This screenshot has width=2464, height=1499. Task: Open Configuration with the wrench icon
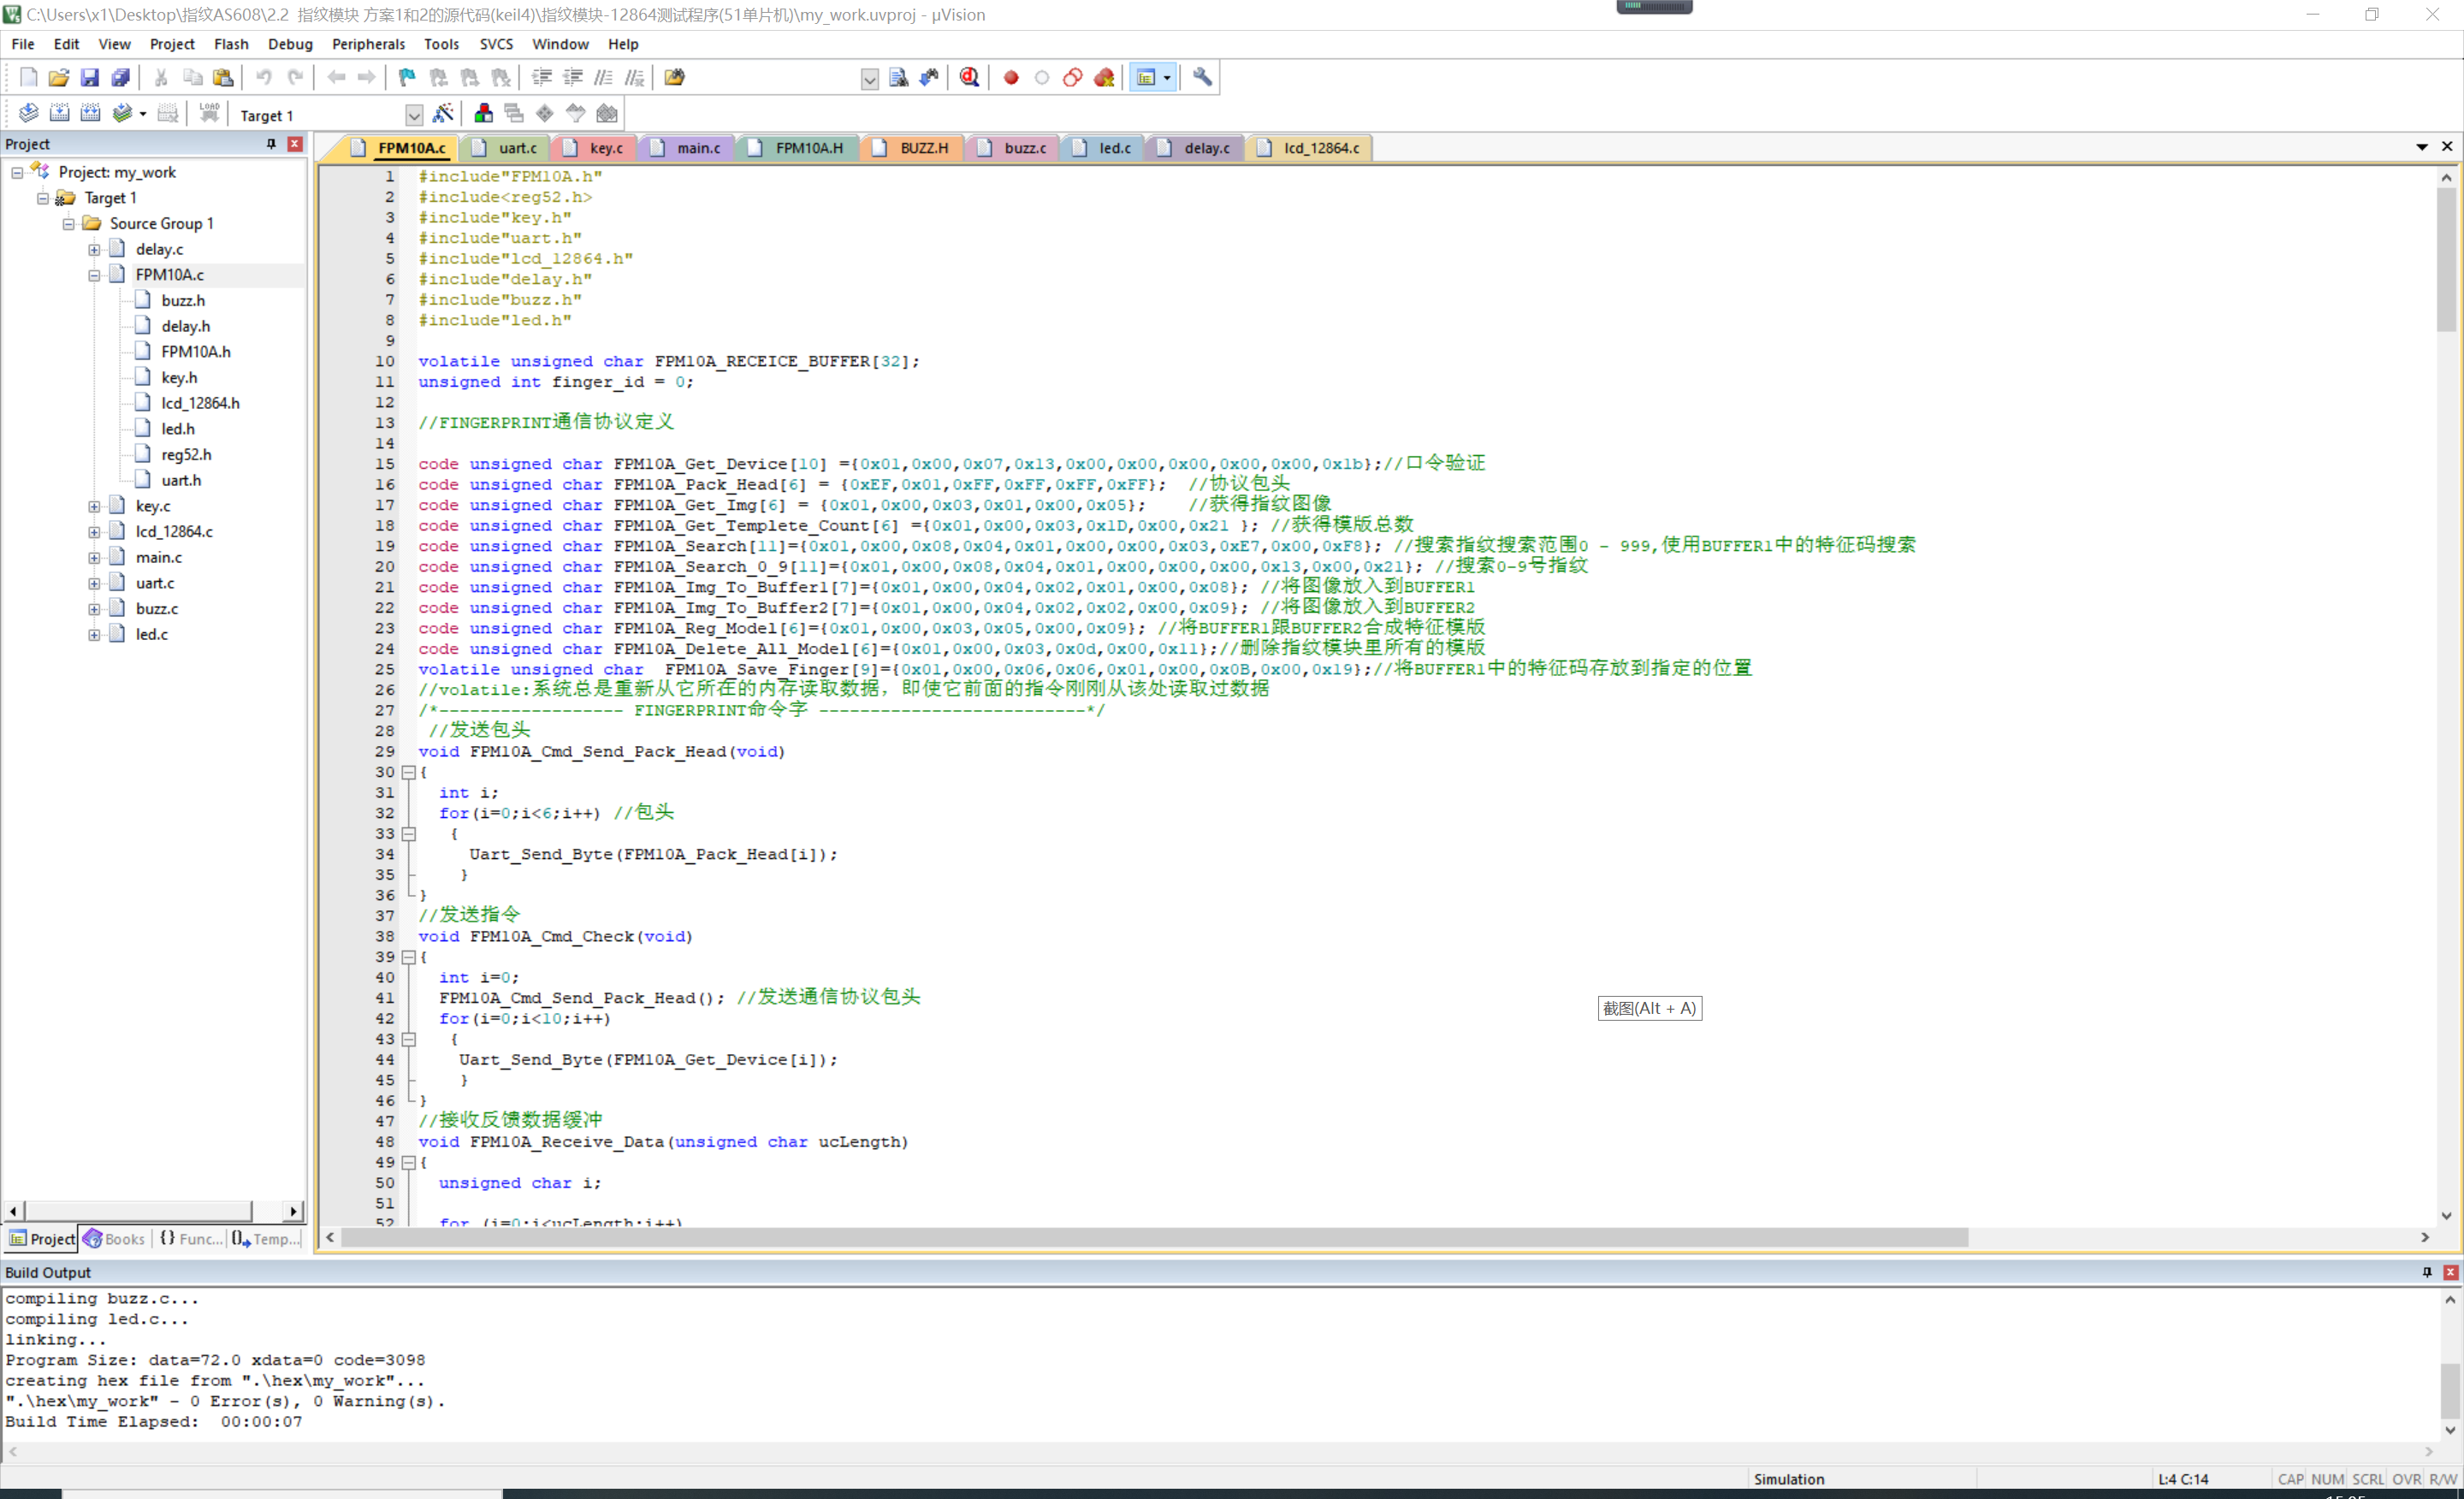pyautogui.click(x=1202, y=77)
